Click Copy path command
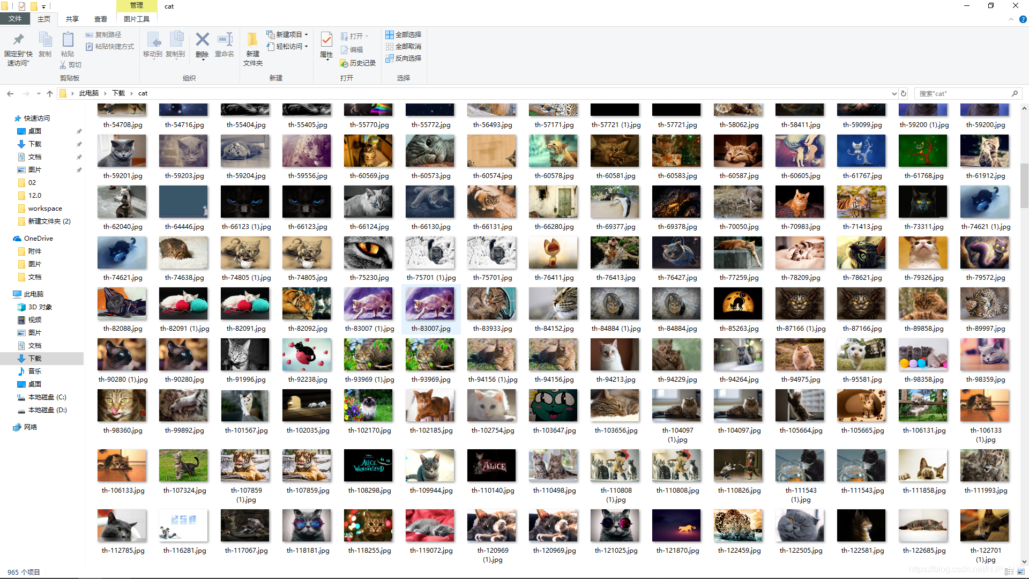 pos(103,34)
